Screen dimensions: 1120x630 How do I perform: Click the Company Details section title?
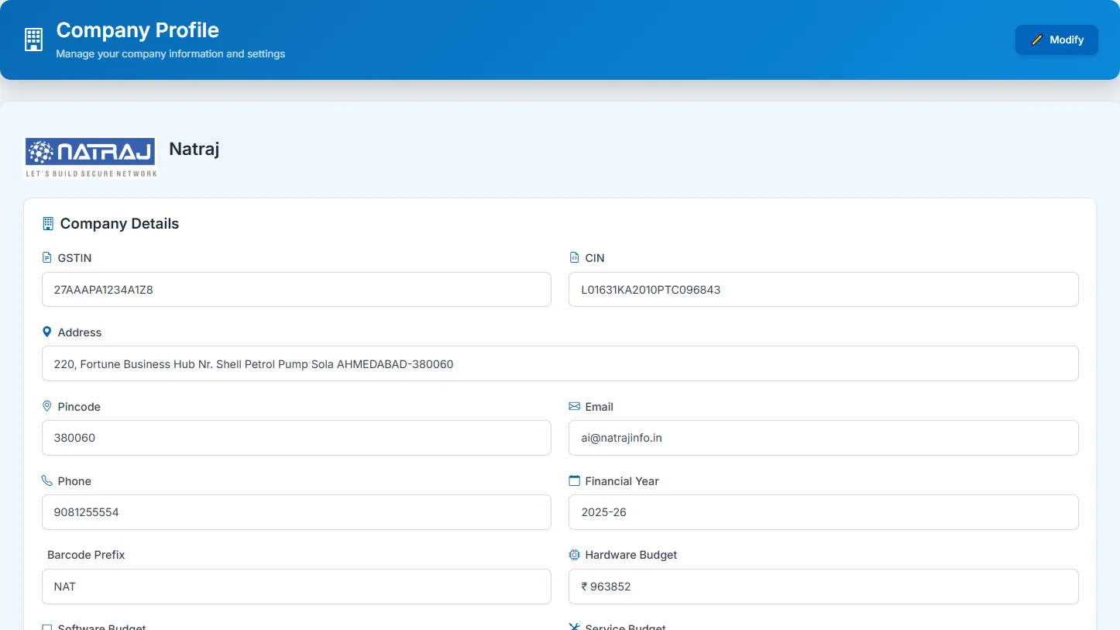coord(119,224)
